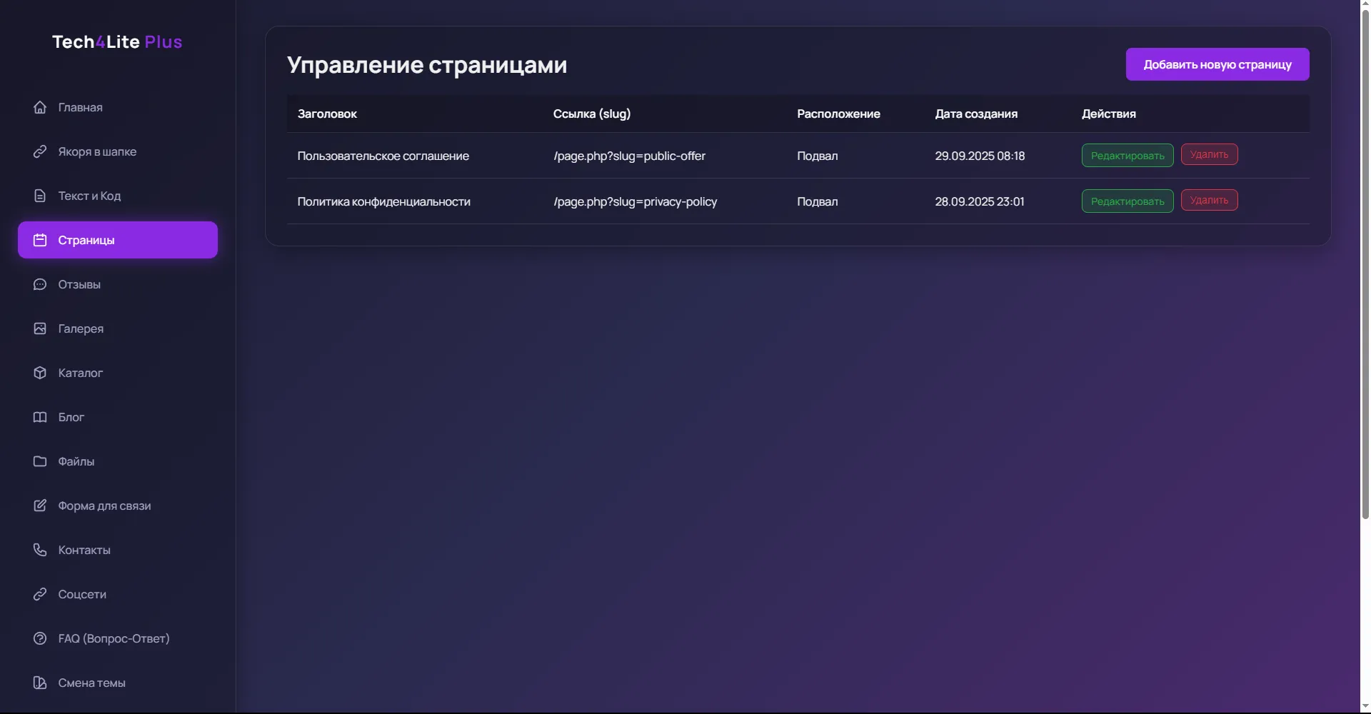
Task: Open the Соцсети sidebar section
Action: click(x=82, y=594)
